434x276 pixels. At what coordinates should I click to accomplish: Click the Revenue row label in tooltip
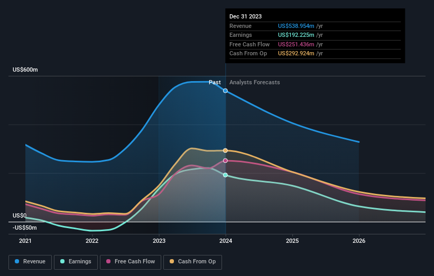(240, 26)
